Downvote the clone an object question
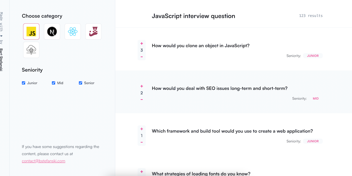Screen dimensions: 352x176 (142, 57)
